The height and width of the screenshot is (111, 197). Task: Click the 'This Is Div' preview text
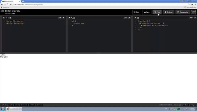pyautogui.click(x=4, y=57)
